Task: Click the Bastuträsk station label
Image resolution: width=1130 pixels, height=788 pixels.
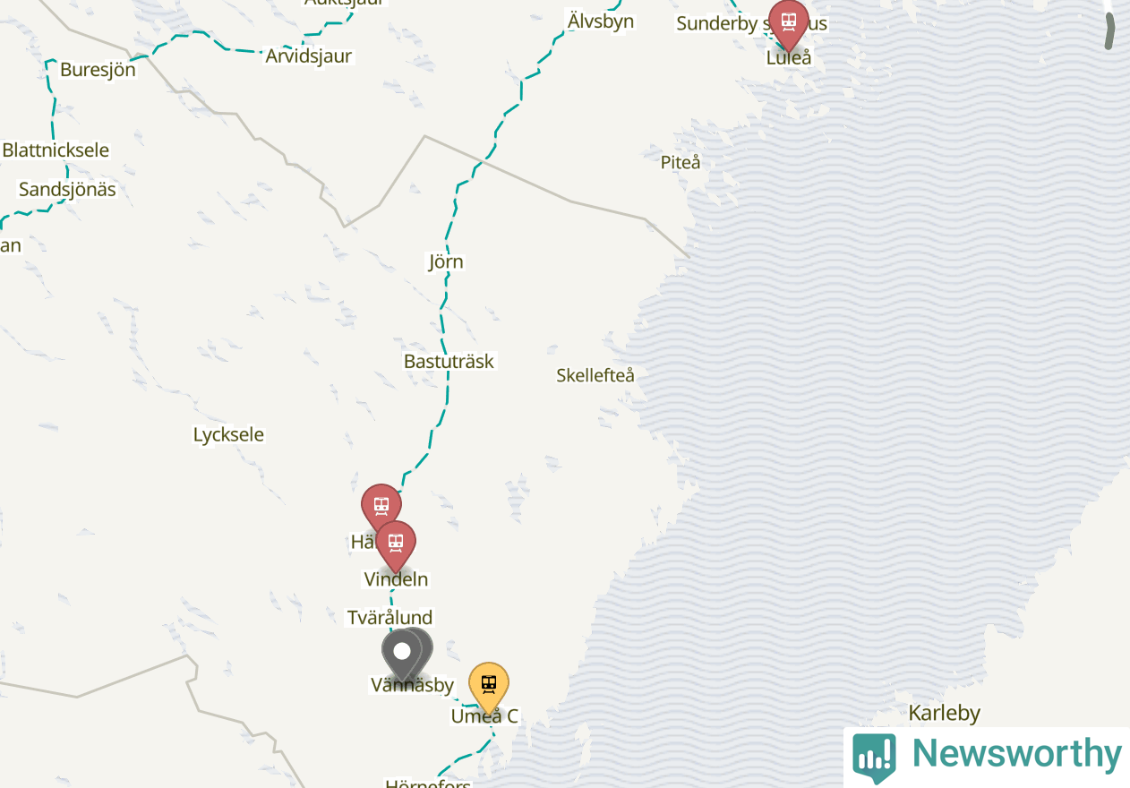Action: coord(449,362)
